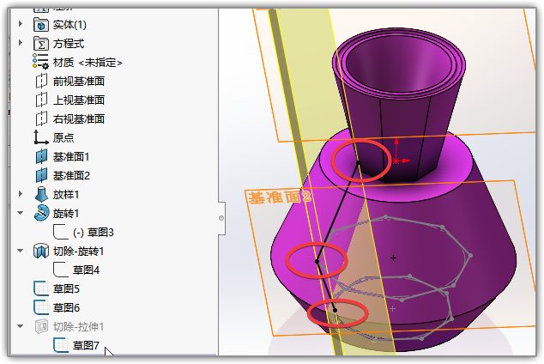Click the sketch icon beside 草图4
Image resolution: width=544 pixels, height=364 pixels.
click(61, 270)
